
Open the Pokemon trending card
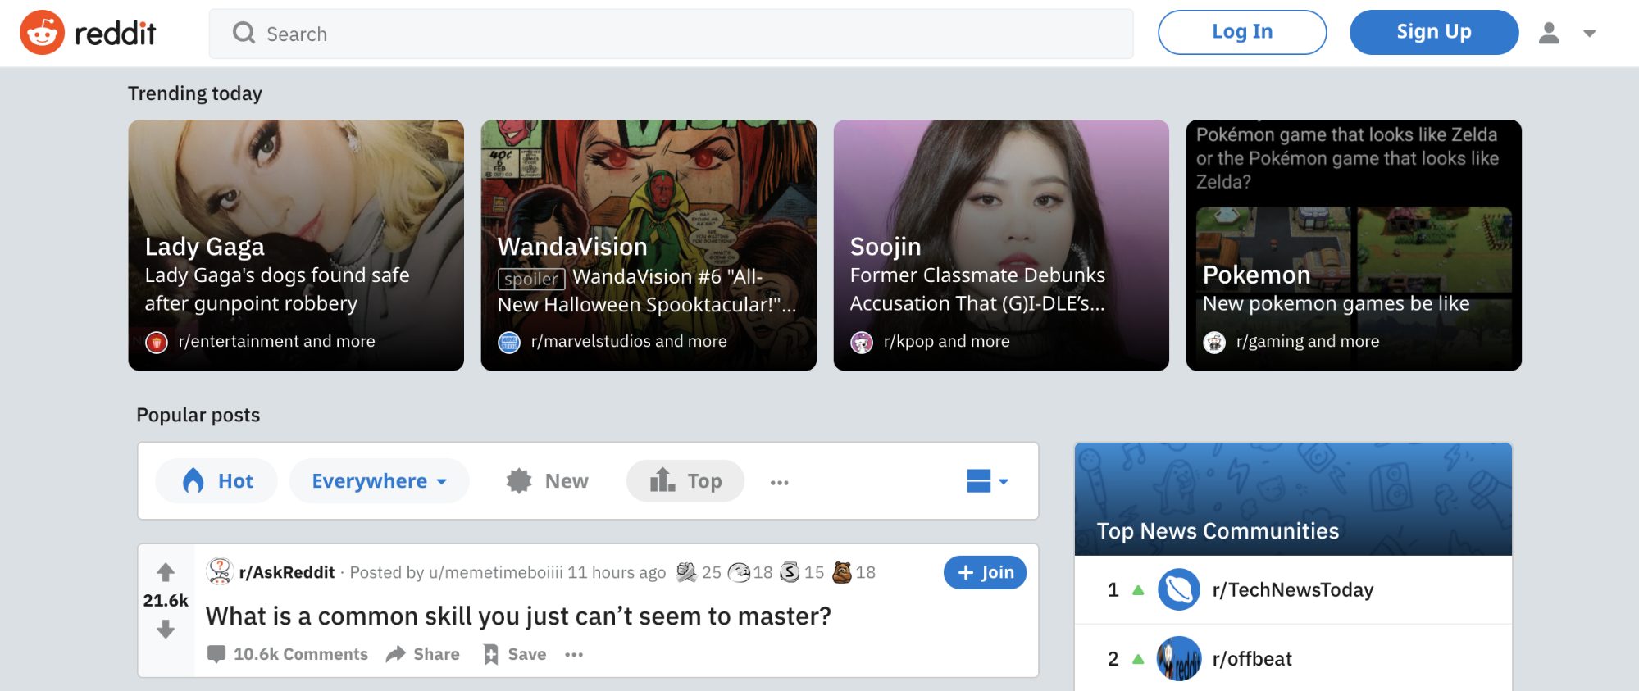tap(1354, 245)
